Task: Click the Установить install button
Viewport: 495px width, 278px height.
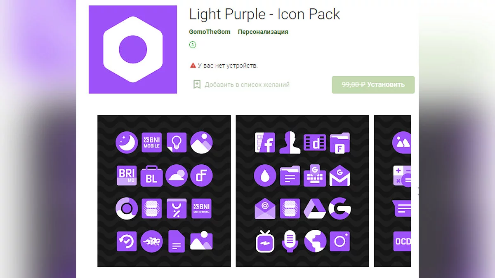Action: 373,84
